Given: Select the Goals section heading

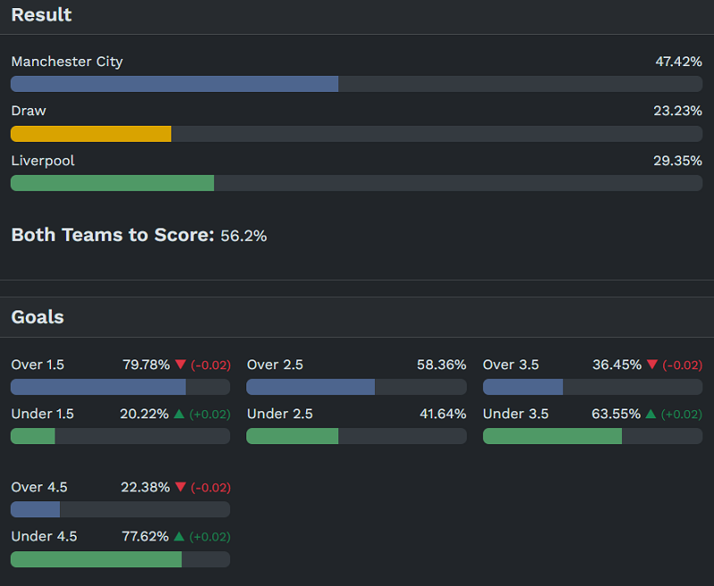Looking at the screenshot, I should tap(37, 317).
